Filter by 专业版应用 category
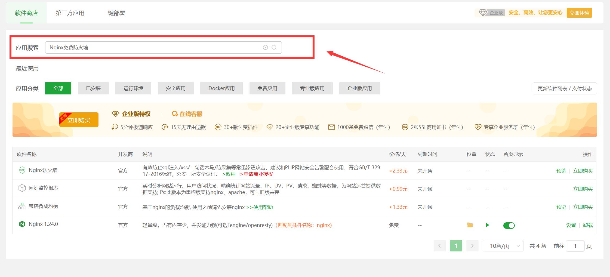Viewport: 610px width, 277px height. 312,88
